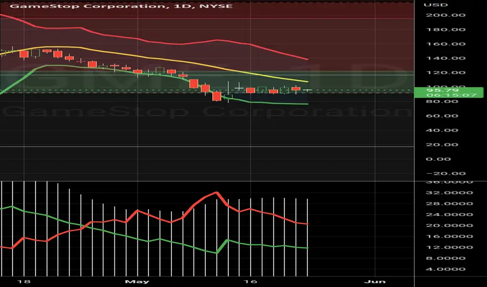This screenshot has height=287, width=487.
Task: Click the 4.0000 indicator axis label
Action: [445, 269]
